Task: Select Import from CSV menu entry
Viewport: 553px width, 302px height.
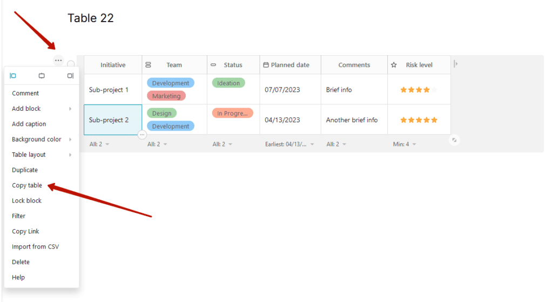Action: pyautogui.click(x=35, y=247)
